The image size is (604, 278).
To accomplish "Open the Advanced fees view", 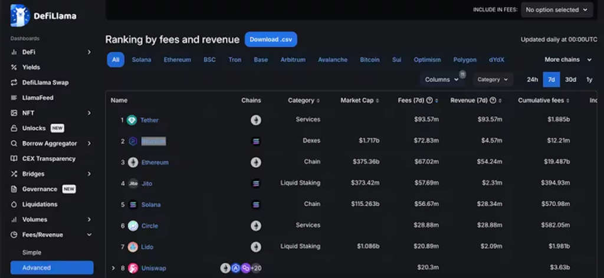I will 52,267.
